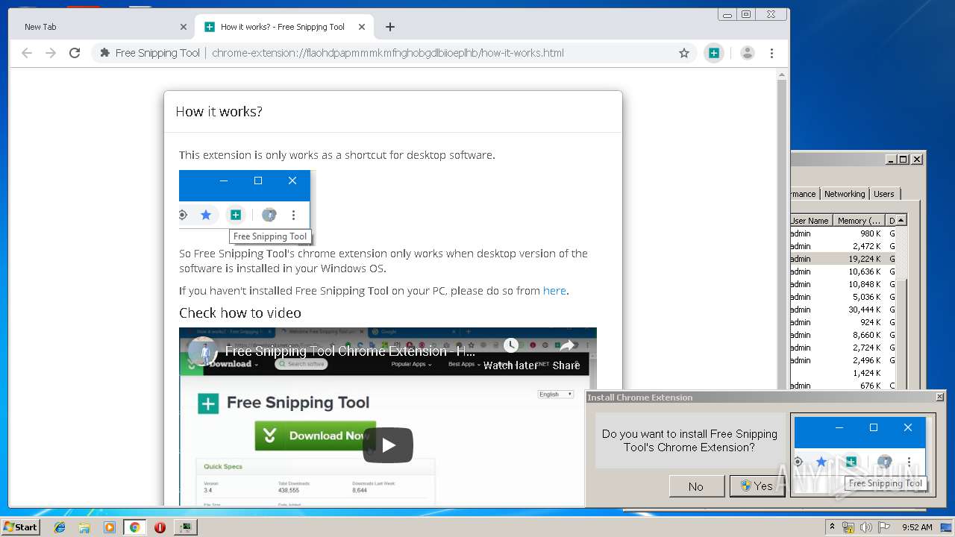
Task: Select the How it works? Free Snipping Tool tab
Action: tap(284, 27)
